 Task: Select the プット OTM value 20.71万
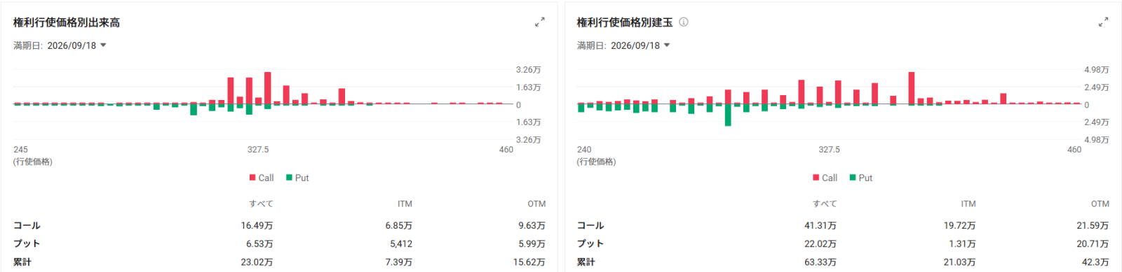(x=1093, y=243)
